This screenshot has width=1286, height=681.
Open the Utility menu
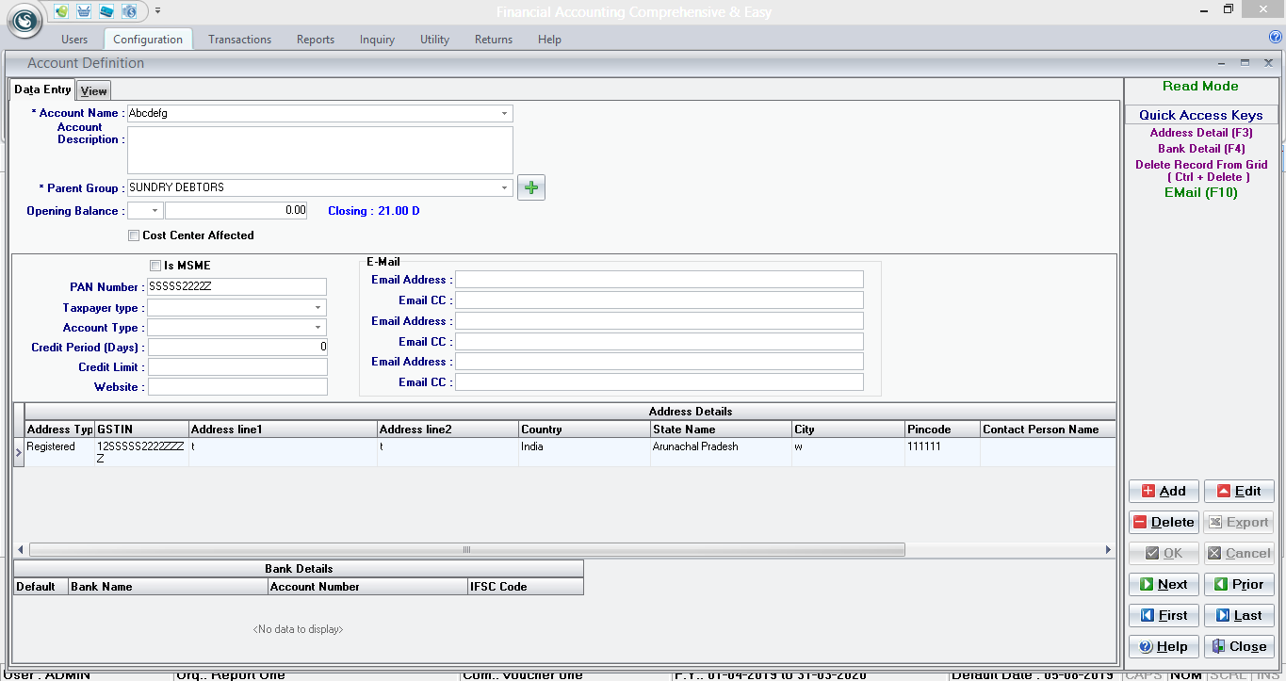pyautogui.click(x=434, y=40)
